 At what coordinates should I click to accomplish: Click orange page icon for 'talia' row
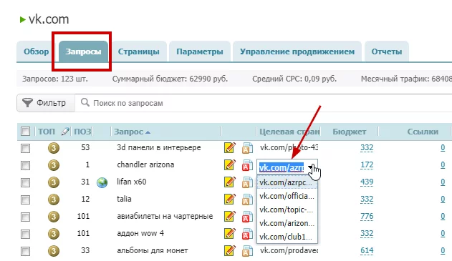(247, 200)
